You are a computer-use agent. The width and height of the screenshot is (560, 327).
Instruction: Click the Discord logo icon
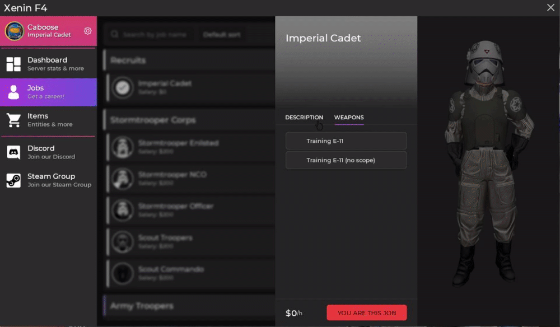[13, 152]
